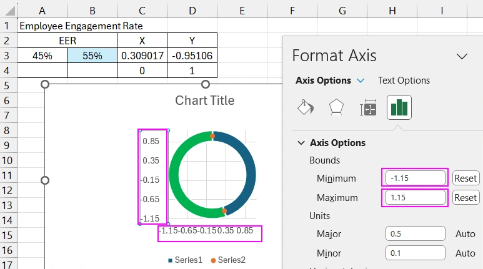Select cell B3 containing 55%
483x269 pixels.
(92, 56)
